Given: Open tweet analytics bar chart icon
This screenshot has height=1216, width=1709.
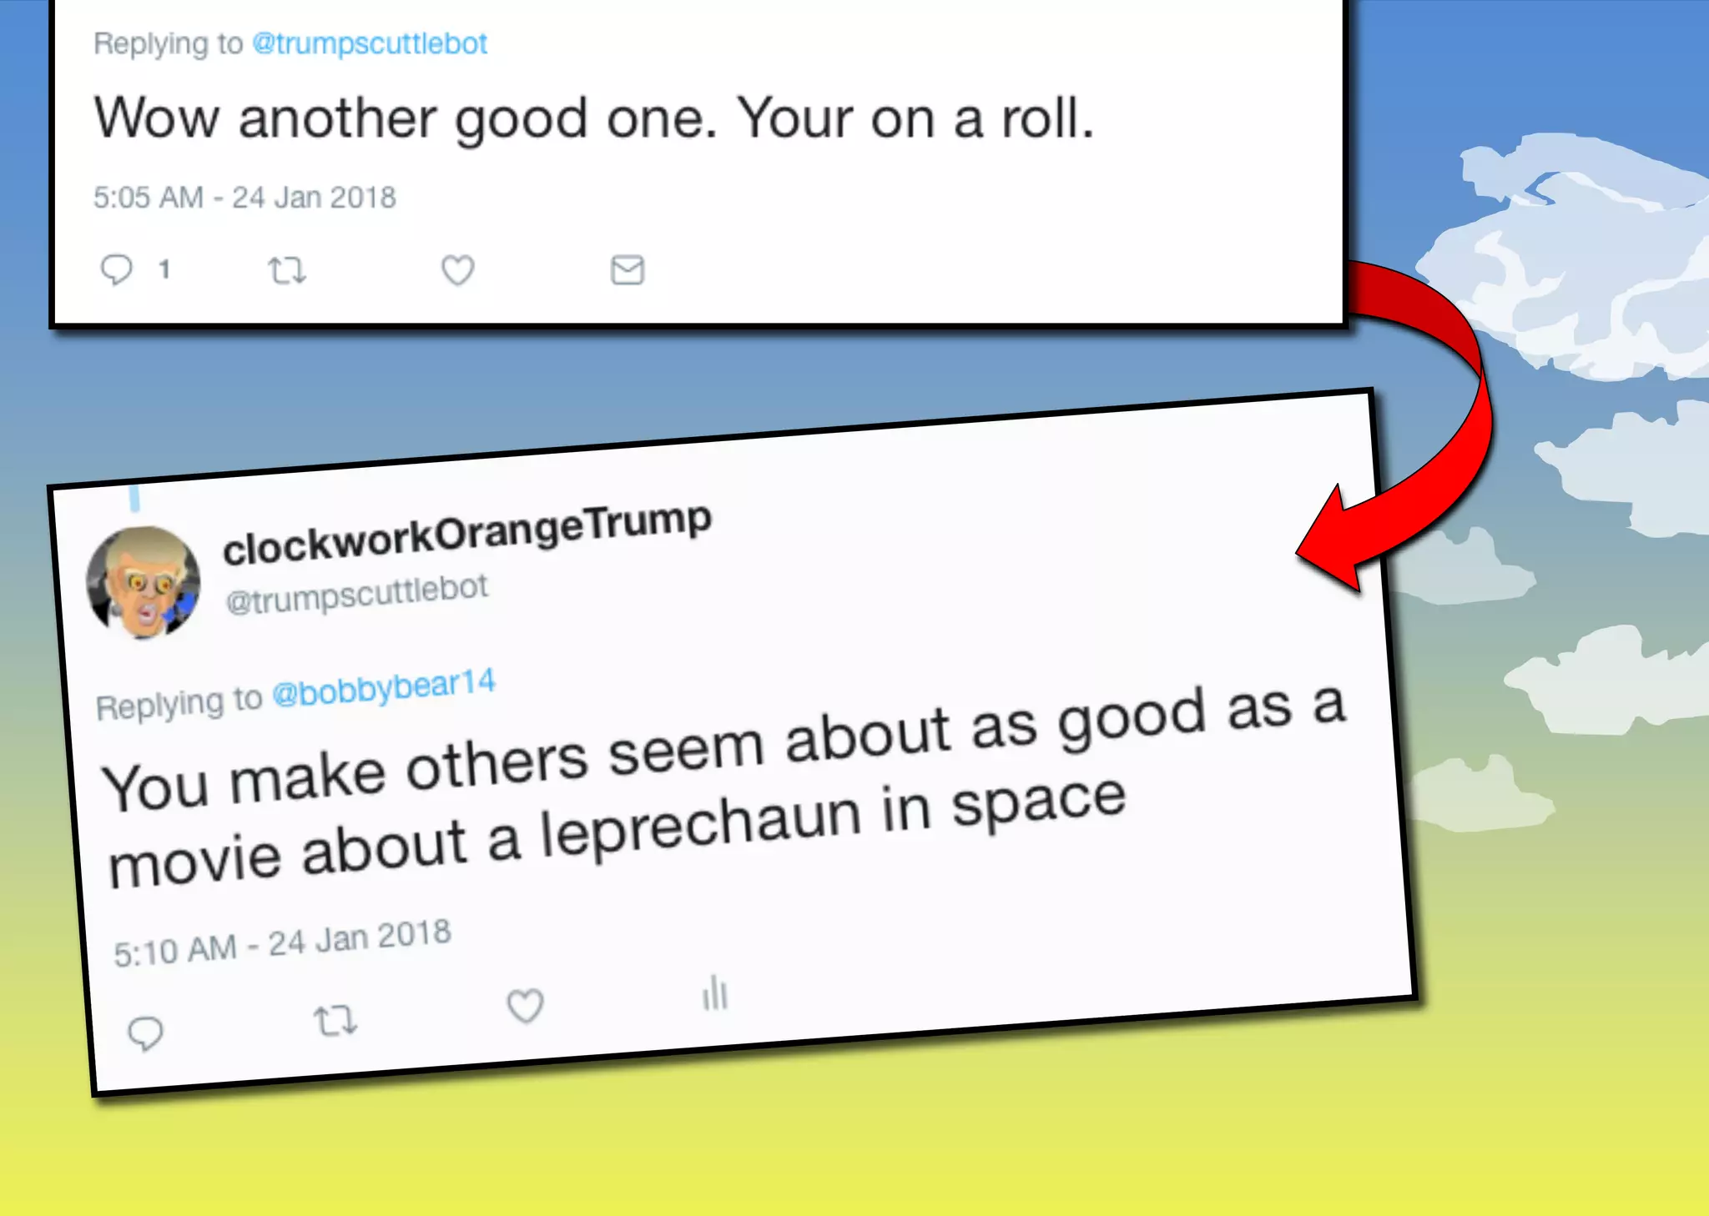Looking at the screenshot, I should [715, 992].
